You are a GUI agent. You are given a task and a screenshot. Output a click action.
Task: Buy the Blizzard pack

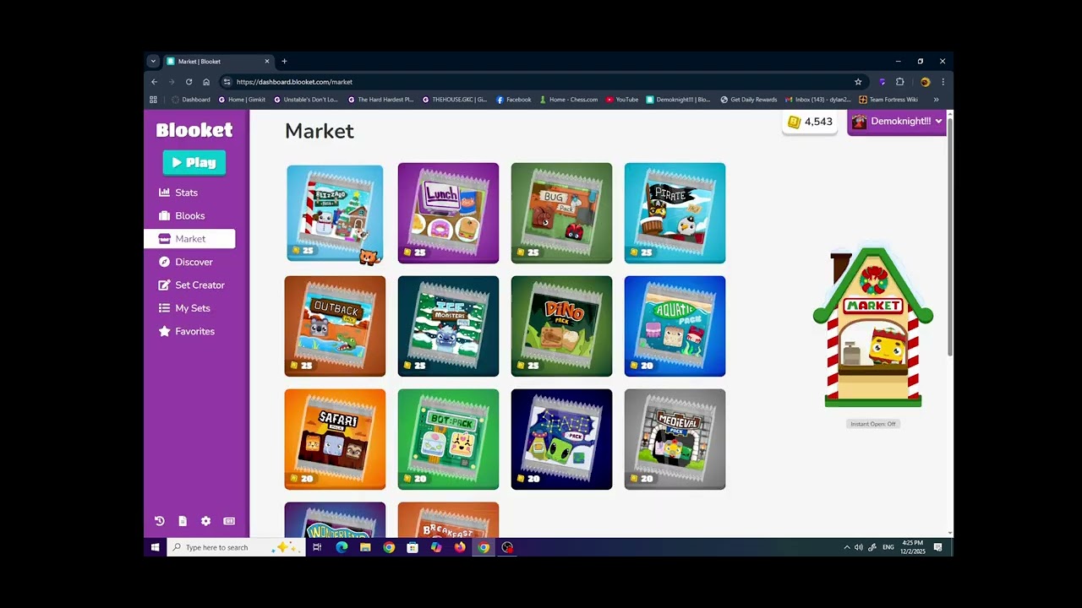(x=335, y=212)
